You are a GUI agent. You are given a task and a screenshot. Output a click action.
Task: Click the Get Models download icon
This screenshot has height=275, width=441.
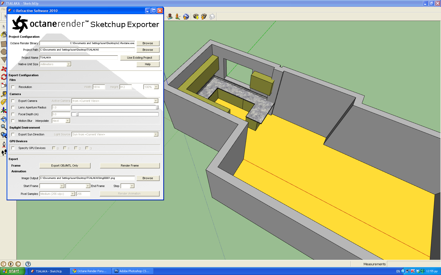coord(196,16)
